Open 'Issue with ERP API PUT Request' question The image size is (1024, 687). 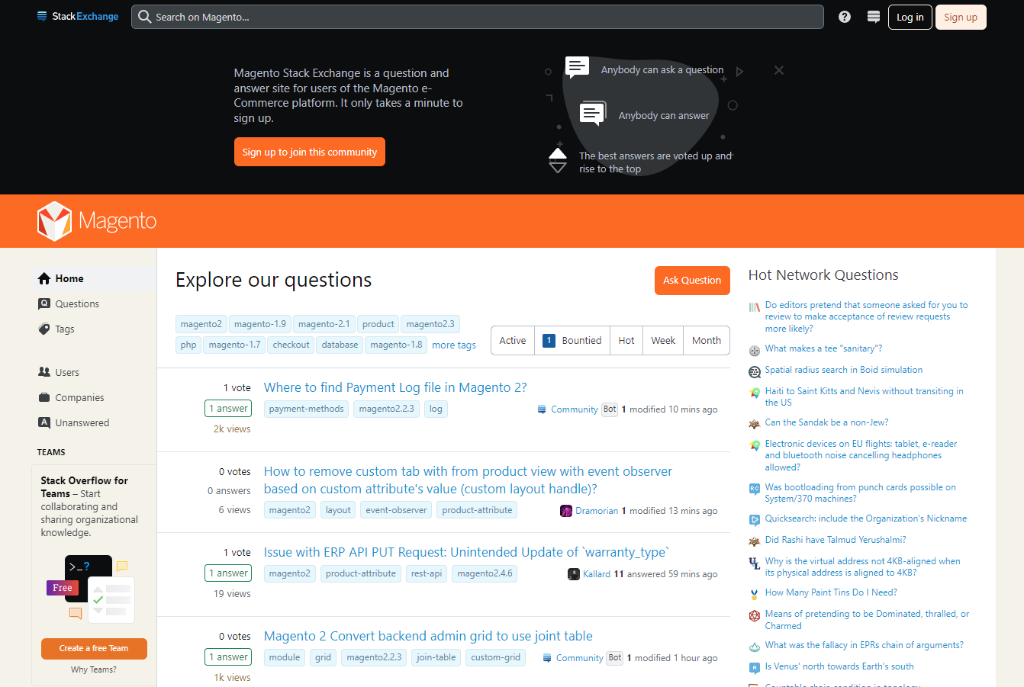pos(466,552)
